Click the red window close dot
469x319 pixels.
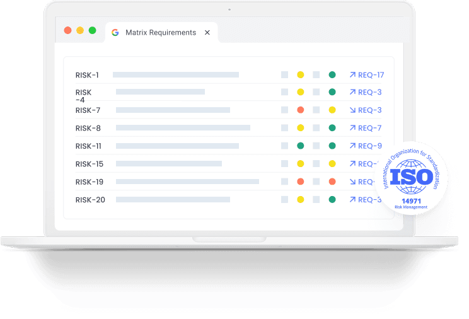[x=67, y=30]
